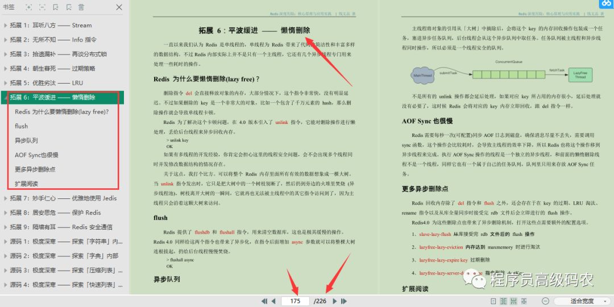Image resolution: width=614 pixels, height=307 pixels.
Task: Jump to the first page
Action: (x=264, y=301)
